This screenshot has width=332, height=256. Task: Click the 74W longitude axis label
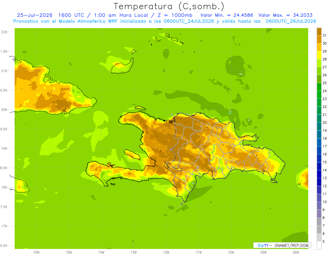(101, 252)
